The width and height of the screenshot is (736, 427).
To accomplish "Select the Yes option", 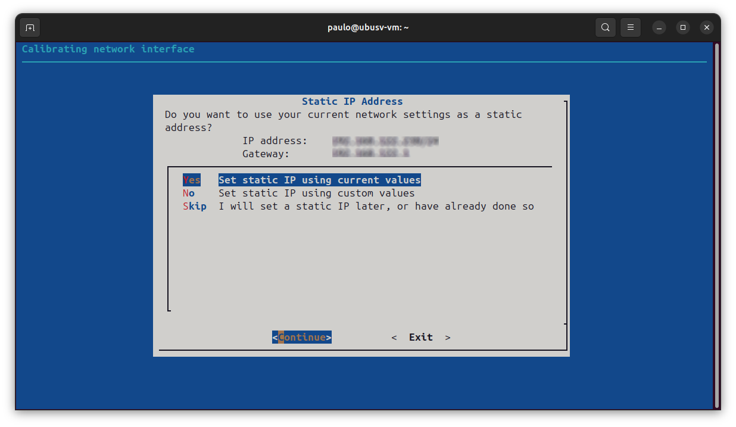I will pos(191,179).
